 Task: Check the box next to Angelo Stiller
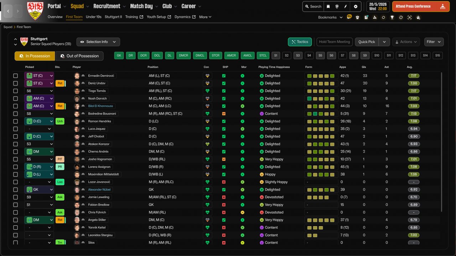[x=15, y=220]
